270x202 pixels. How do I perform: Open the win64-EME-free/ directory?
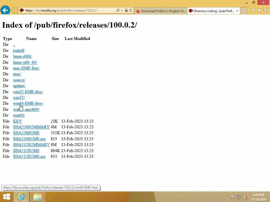(28, 103)
